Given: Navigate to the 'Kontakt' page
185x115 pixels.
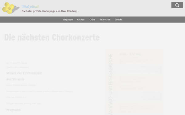Looking at the screenshot, I should point(118,20).
